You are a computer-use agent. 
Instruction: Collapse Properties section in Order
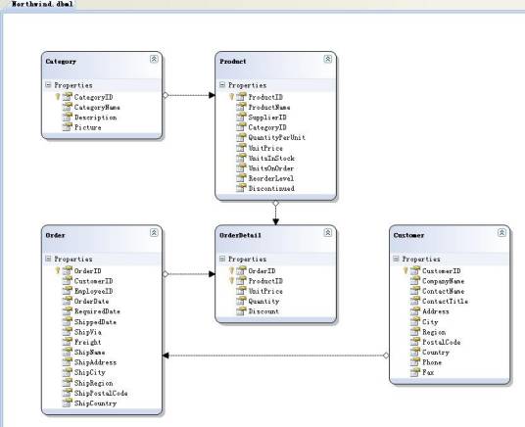point(48,259)
